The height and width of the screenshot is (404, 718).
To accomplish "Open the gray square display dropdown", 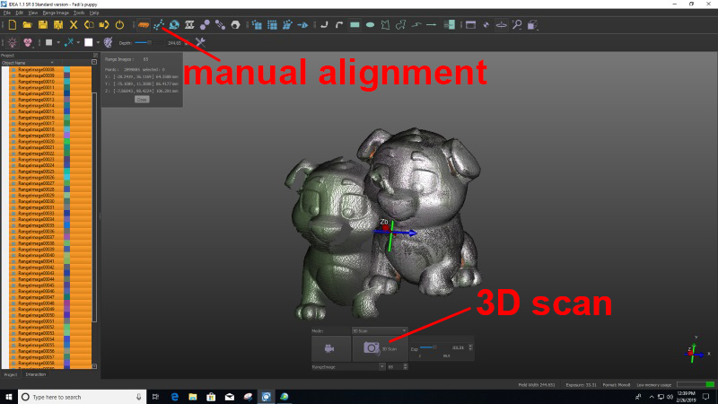I will [x=58, y=42].
